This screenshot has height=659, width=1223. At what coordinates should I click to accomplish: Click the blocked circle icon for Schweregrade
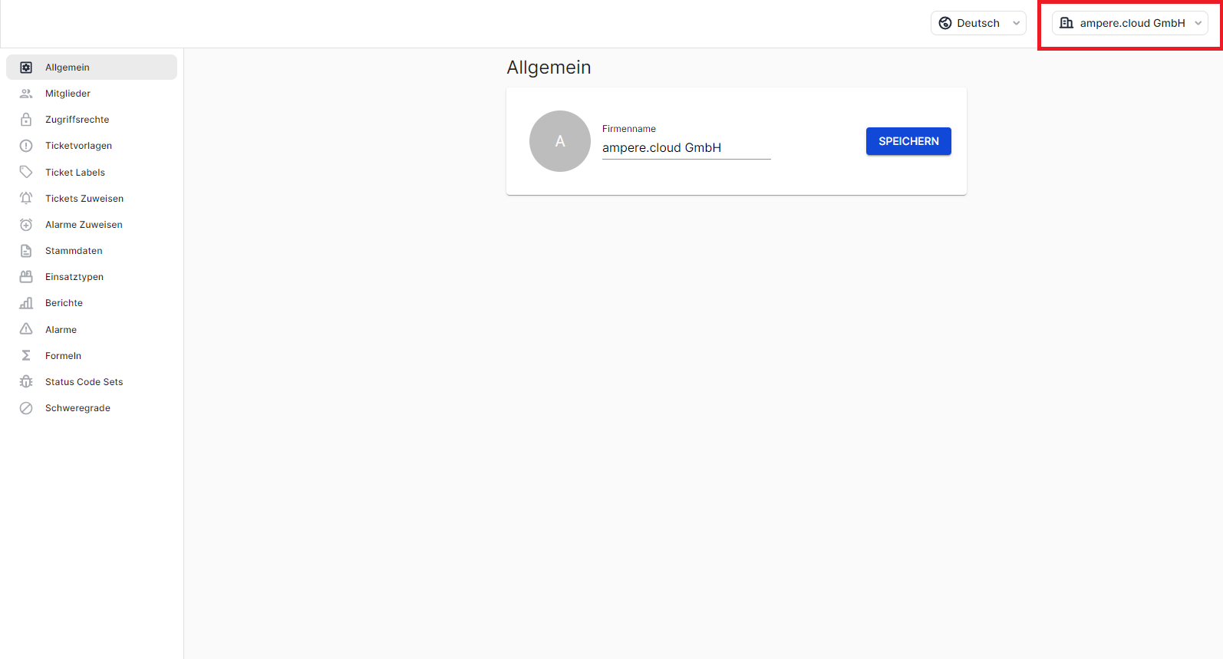(26, 408)
